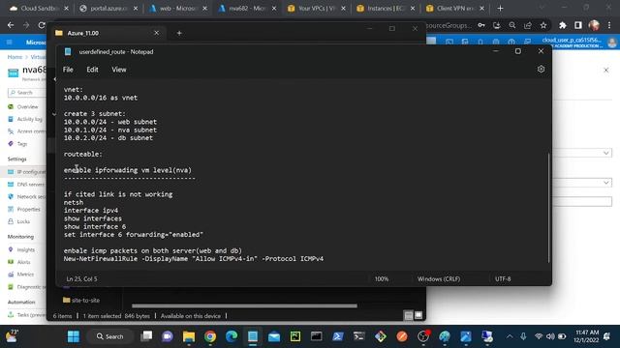Viewport: 620px width, 348px height.
Task: Click the New-NetFirewallRule command line
Action: tap(194, 259)
